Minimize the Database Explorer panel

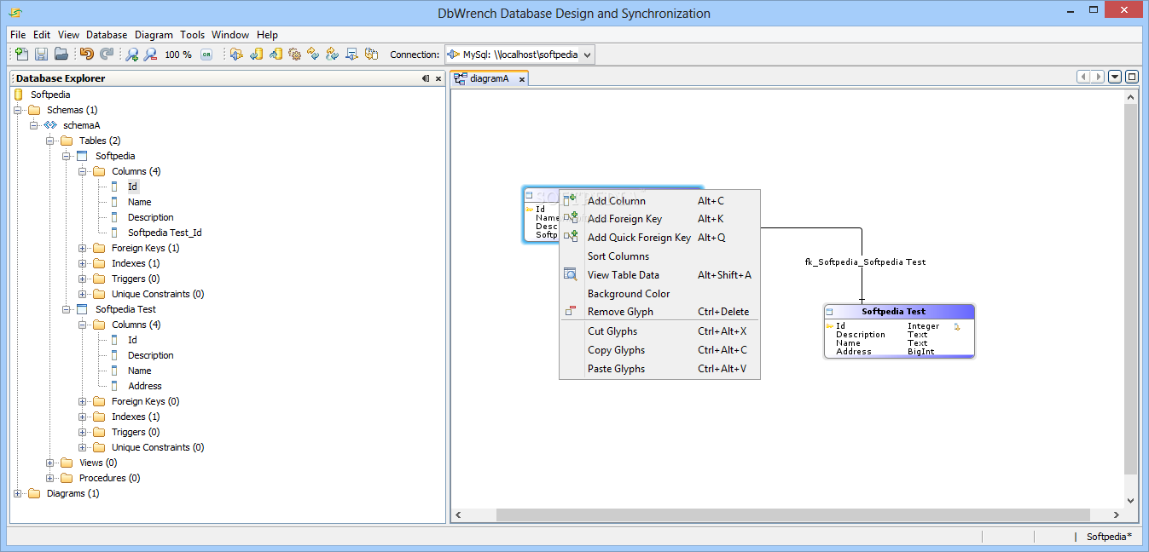pos(426,78)
